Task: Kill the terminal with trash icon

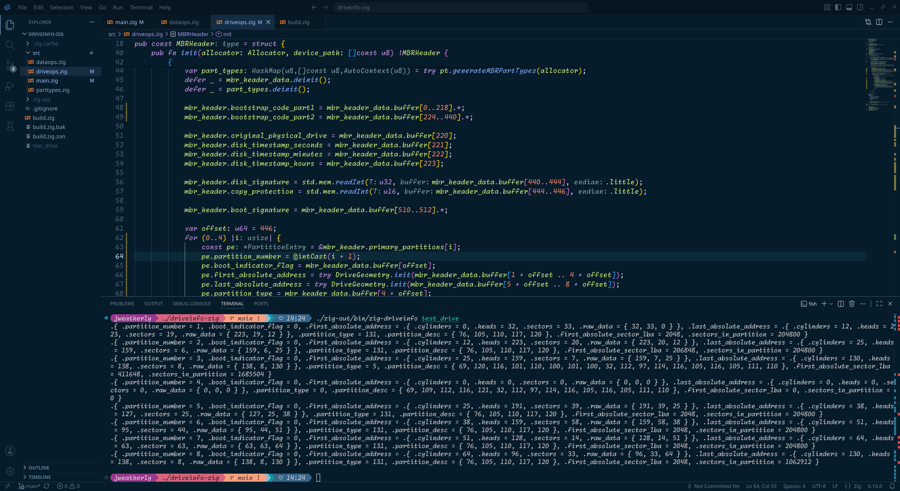Action: pos(852,303)
